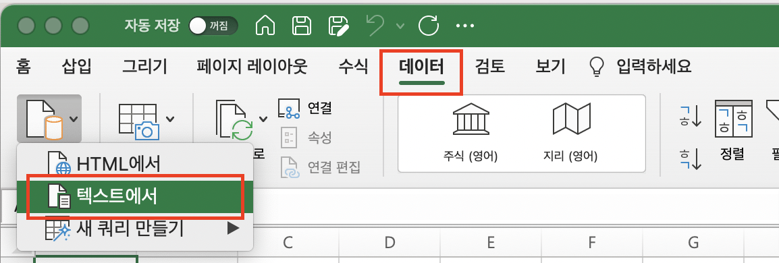Switch to the 그리기 ribbon tab
This screenshot has height=263, width=779.
coord(144,66)
